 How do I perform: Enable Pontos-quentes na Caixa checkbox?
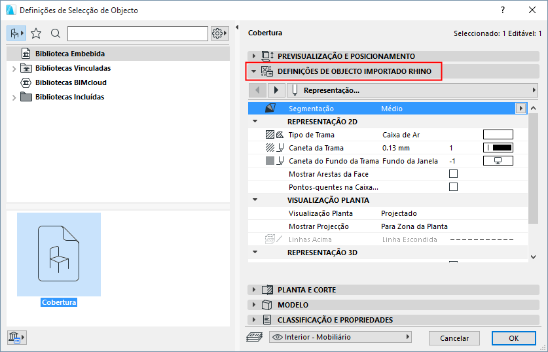[453, 187]
